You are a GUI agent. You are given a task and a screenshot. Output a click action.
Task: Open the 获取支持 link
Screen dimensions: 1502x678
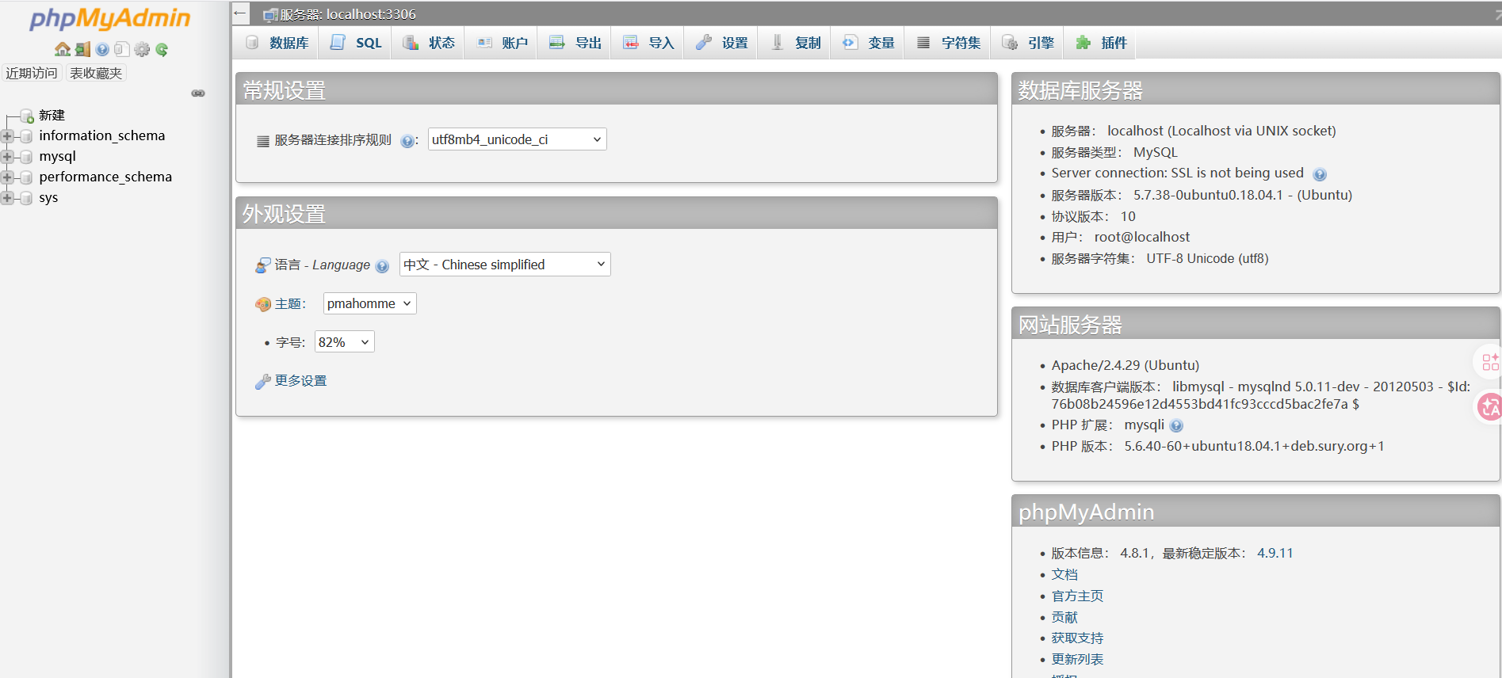click(1077, 638)
